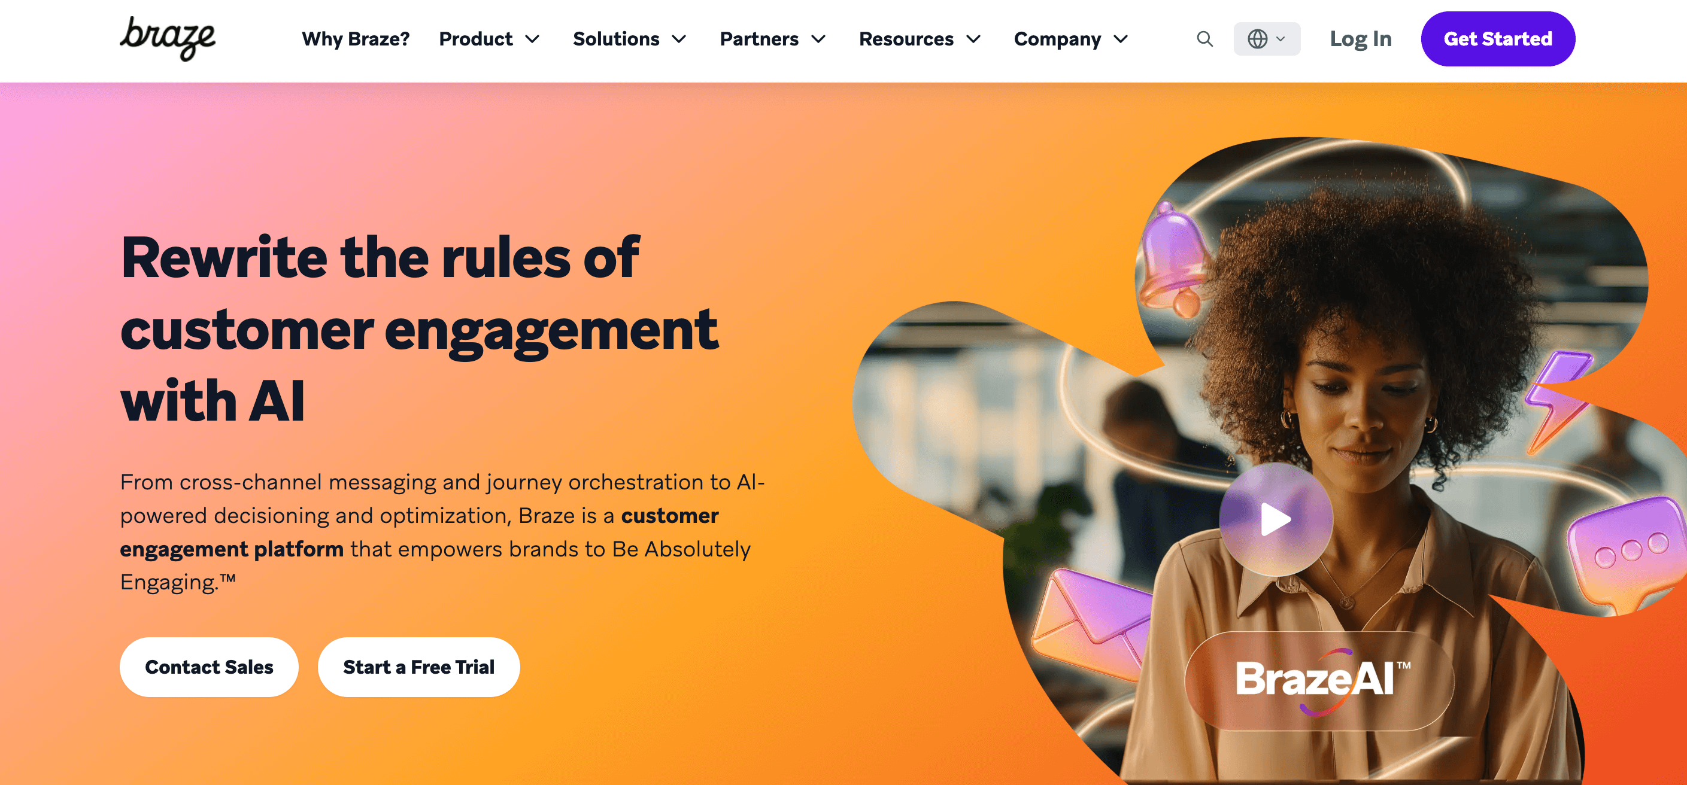Viewport: 1687px width, 785px height.
Task: Expand the Partners menu chevron
Action: 818,39
